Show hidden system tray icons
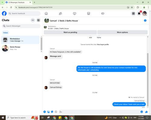Image resolution: width=151 pixels, height=120 pixels. pyautogui.click(x=120, y=118)
